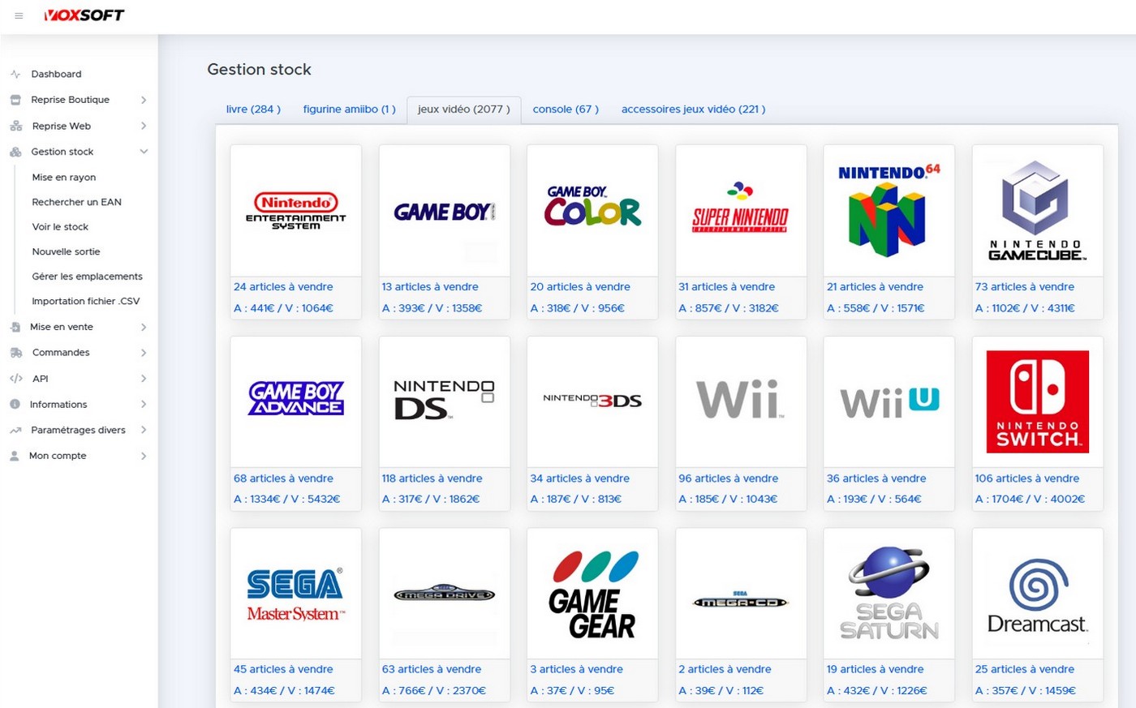Click the Mon compte user icon
Screen dimensions: 1136x708
click(15, 456)
